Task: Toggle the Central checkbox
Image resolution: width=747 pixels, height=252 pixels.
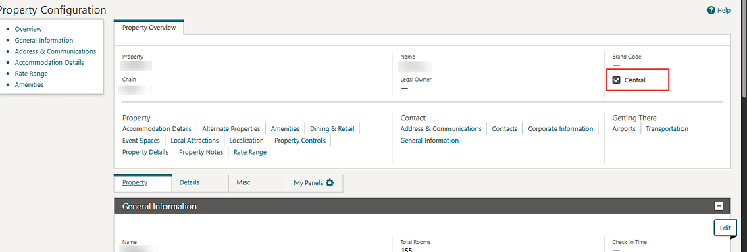Action: point(616,80)
